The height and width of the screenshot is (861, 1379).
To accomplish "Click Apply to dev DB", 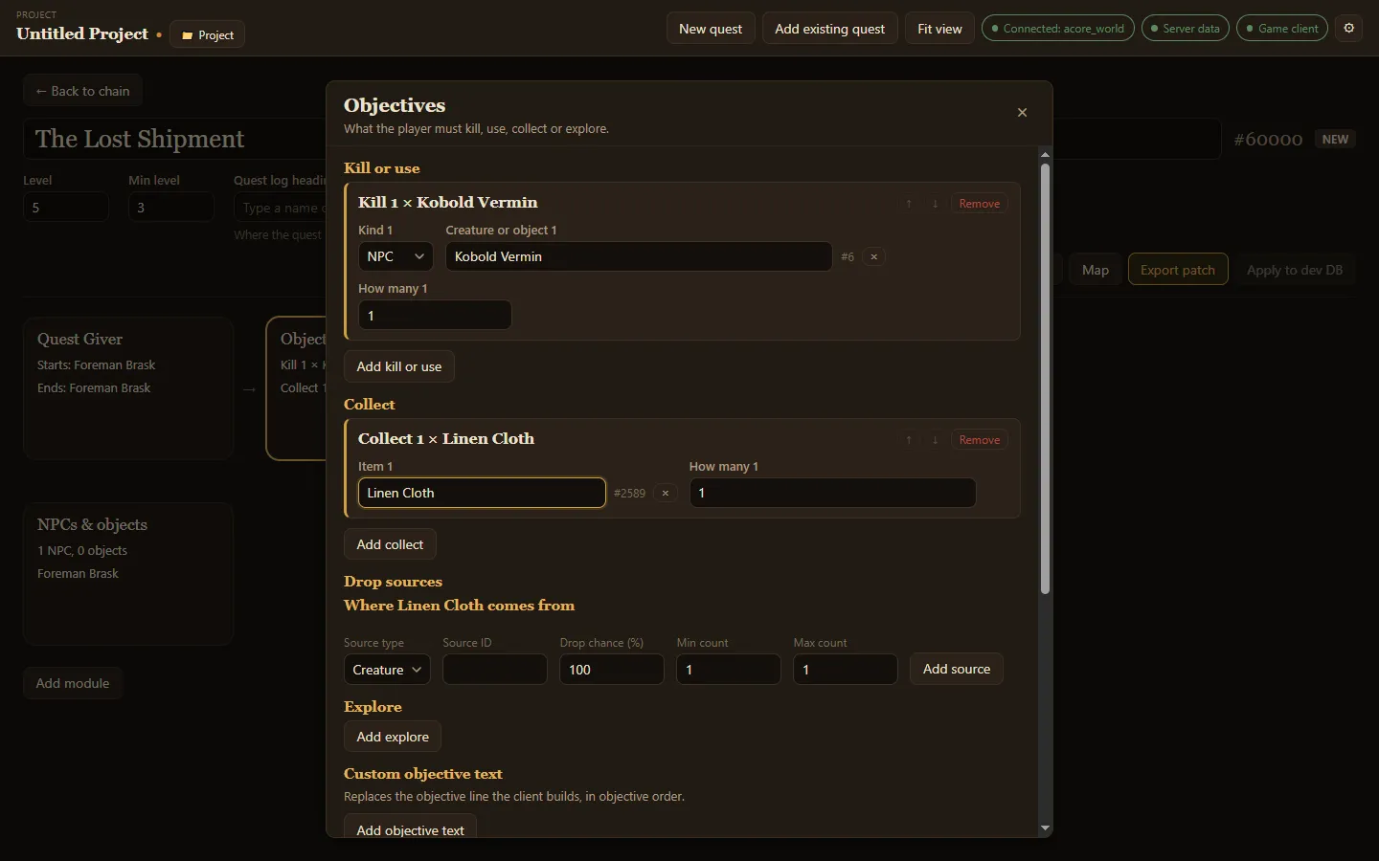I will 1295,270.
